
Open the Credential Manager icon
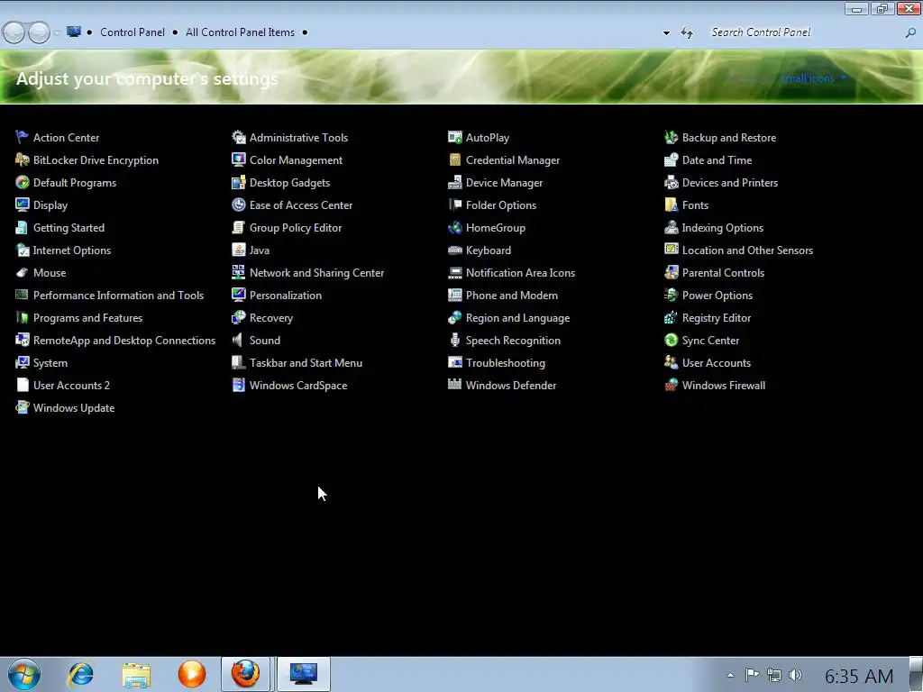pos(455,159)
